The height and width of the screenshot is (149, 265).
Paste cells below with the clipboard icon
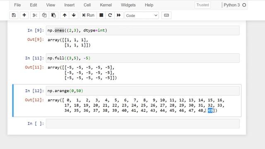53,15
